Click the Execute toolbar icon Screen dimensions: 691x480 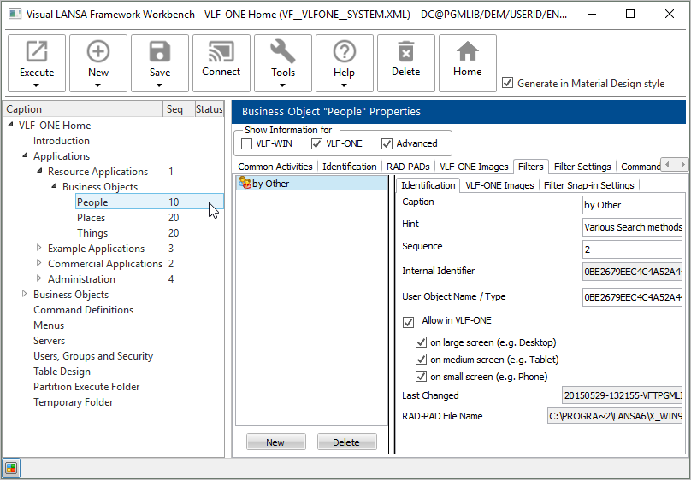(x=37, y=53)
